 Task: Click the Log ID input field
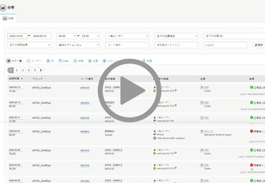click(225, 45)
